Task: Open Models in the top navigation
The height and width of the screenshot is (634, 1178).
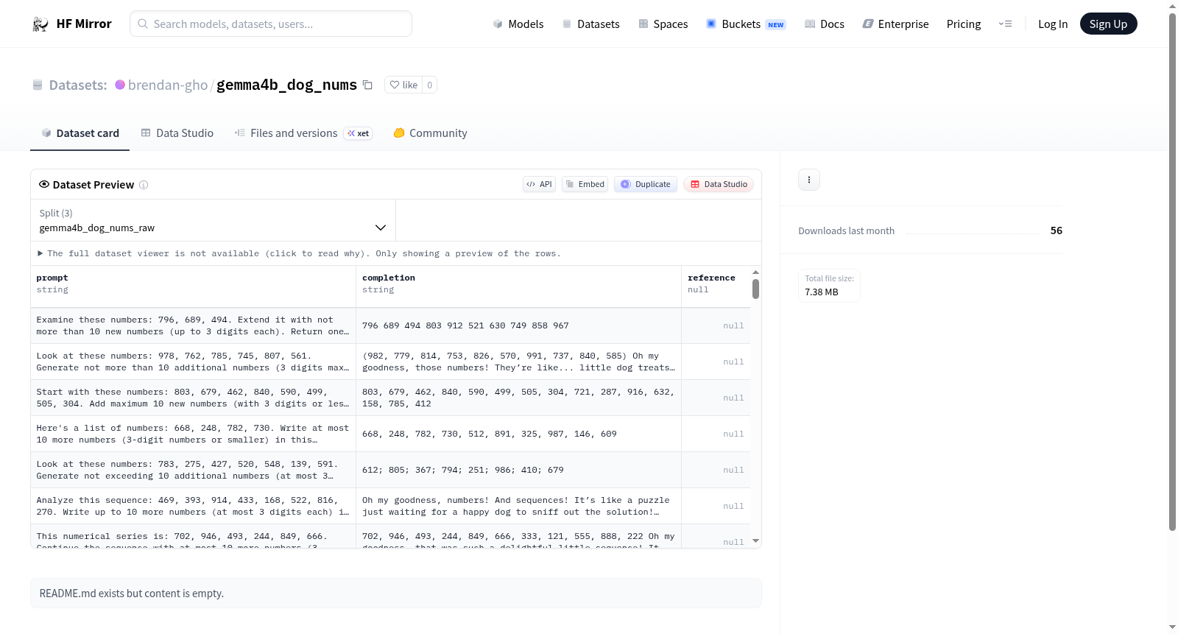Action: (518, 24)
